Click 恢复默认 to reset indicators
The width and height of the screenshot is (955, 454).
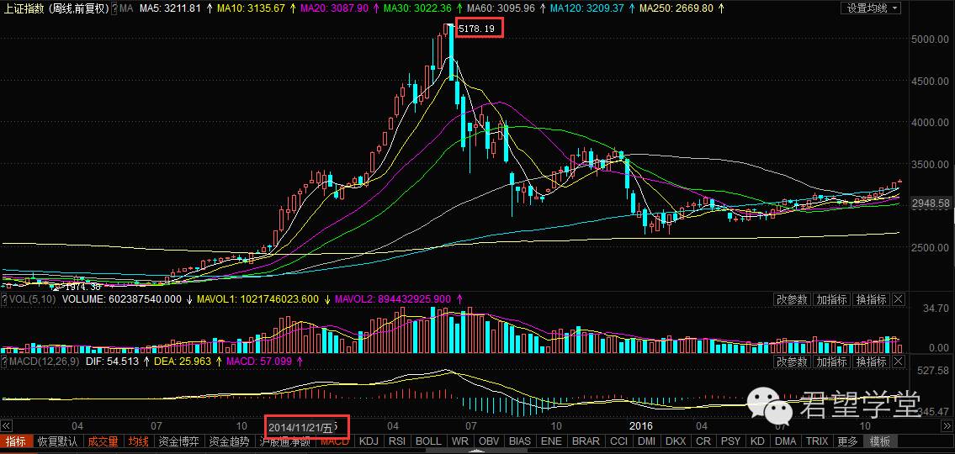pyautogui.click(x=58, y=441)
